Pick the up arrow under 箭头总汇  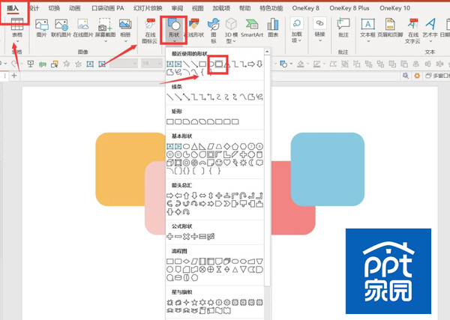pos(186,196)
